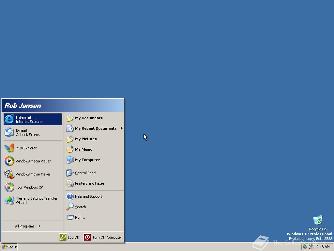
Task: Click the Log Off button text
Action: click(x=73, y=237)
